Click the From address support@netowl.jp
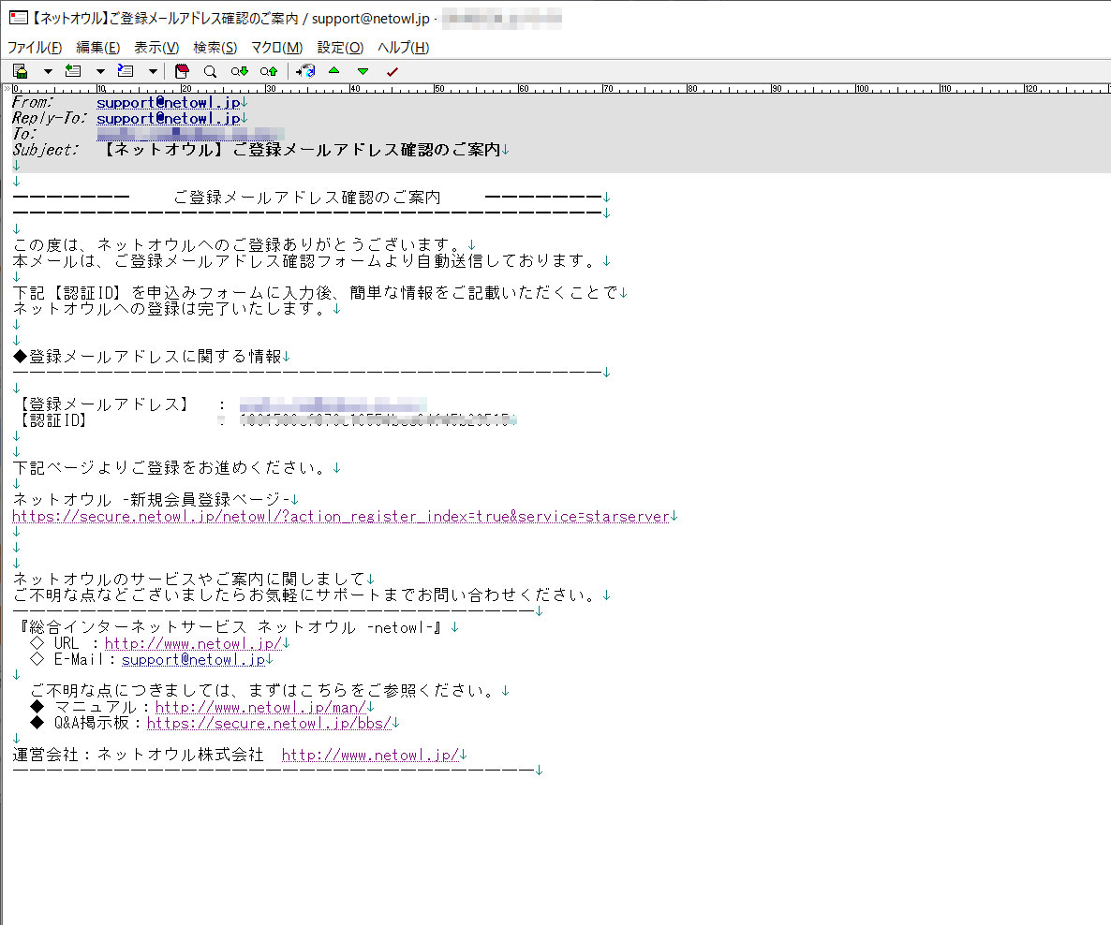This screenshot has width=1111, height=925. (x=169, y=103)
